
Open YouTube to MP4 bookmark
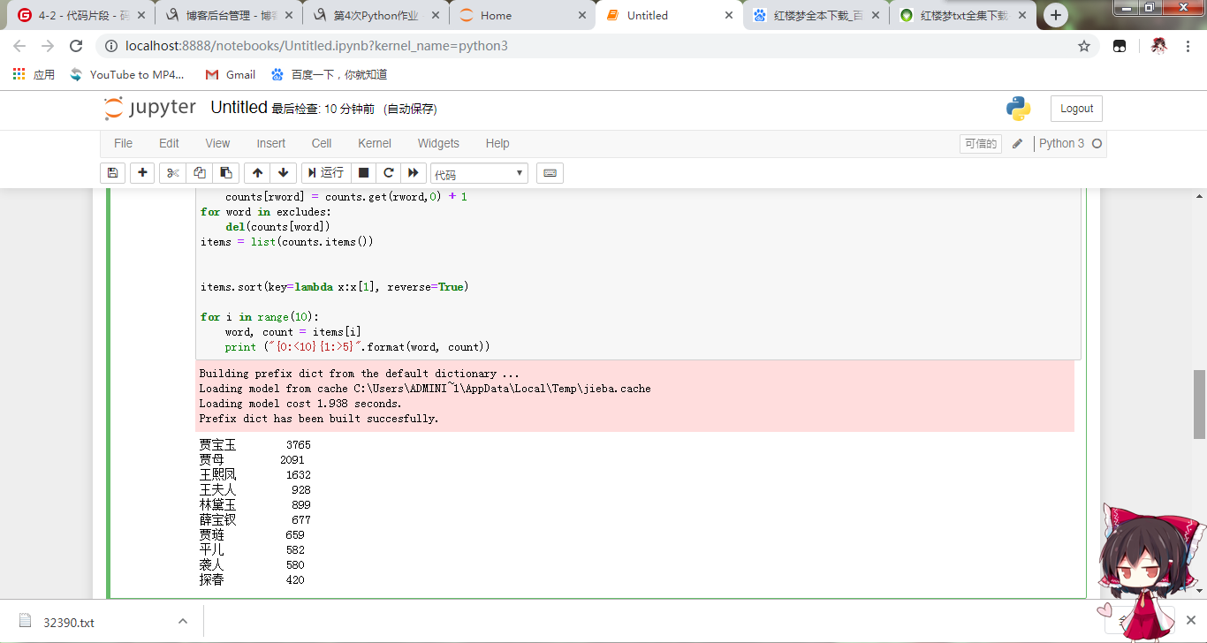pyautogui.click(x=128, y=74)
